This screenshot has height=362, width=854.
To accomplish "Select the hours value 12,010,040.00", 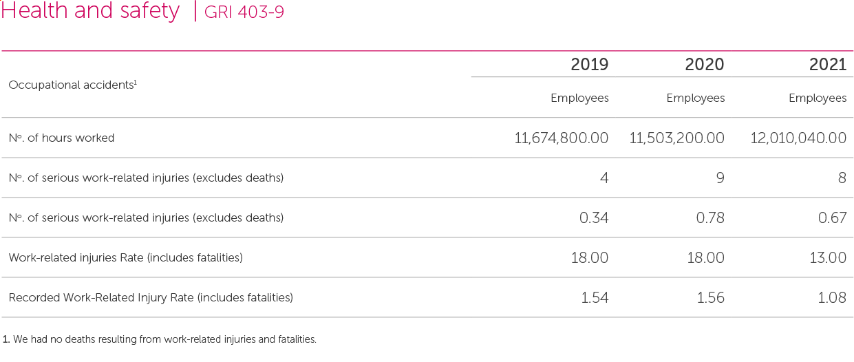I will click(x=798, y=138).
